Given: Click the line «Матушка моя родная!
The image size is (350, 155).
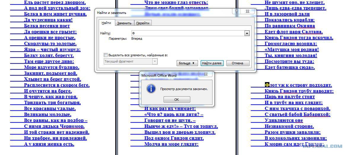Looking at the screenshot, I should [x=292, y=49].
